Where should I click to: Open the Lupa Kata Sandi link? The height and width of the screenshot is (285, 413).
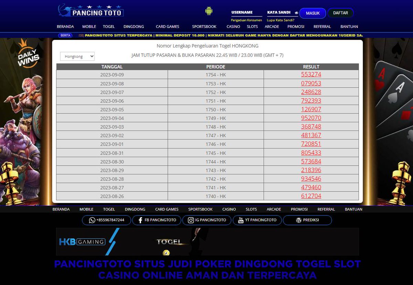pyautogui.click(x=280, y=20)
